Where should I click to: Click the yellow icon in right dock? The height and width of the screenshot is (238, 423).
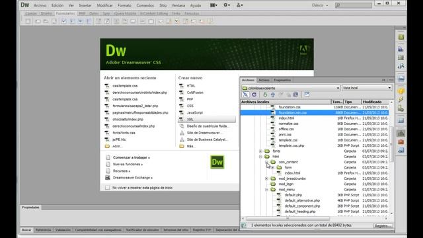(401, 91)
